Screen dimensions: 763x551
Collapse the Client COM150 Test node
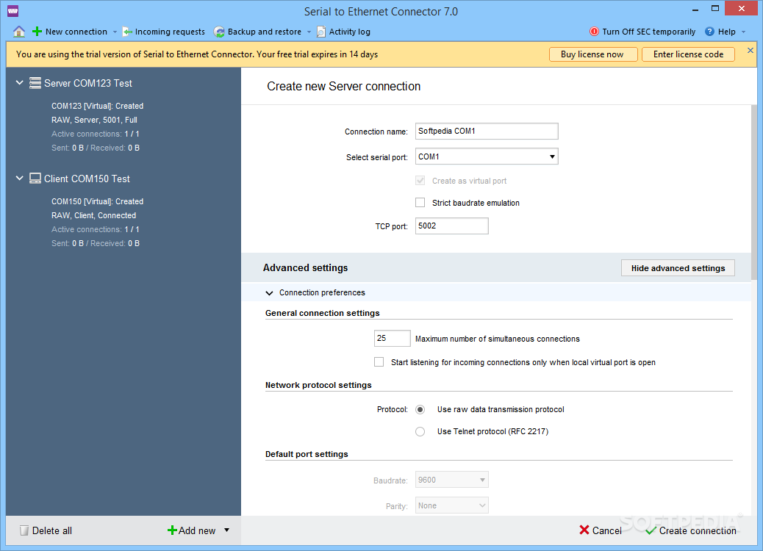(x=19, y=179)
